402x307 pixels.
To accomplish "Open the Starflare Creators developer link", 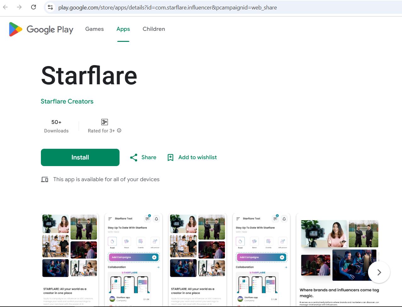I will point(67,101).
